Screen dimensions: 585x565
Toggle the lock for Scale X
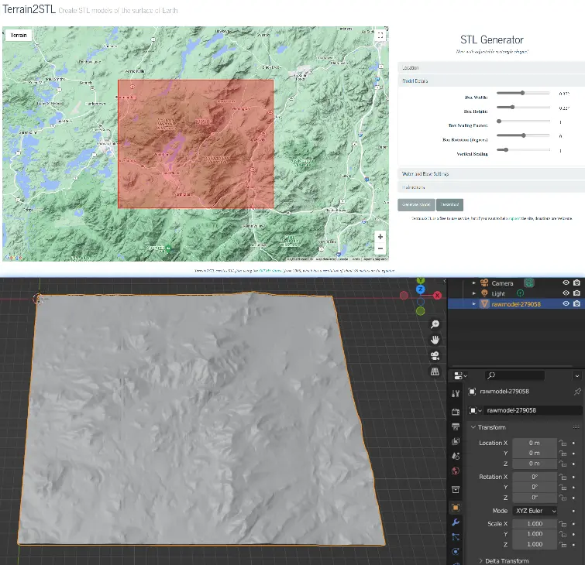point(563,524)
